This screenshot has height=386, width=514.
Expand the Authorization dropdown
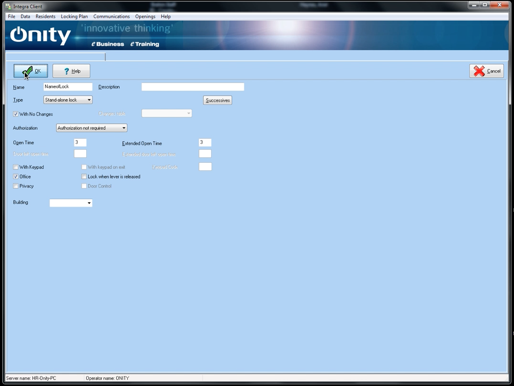click(x=92, y=128)
